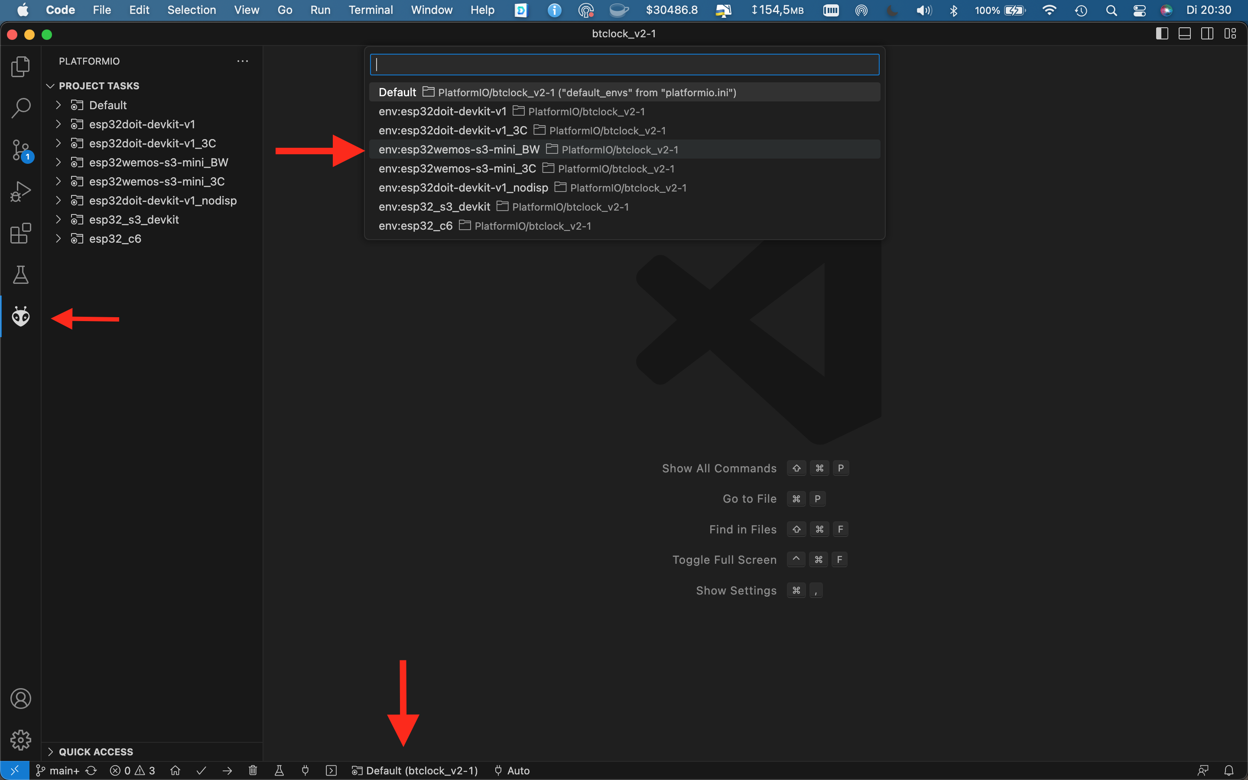The height and width of the screenshot is (780, 1248).
Task: Toggle secondary side bar layout button
Action: (x=1207, y=33)
